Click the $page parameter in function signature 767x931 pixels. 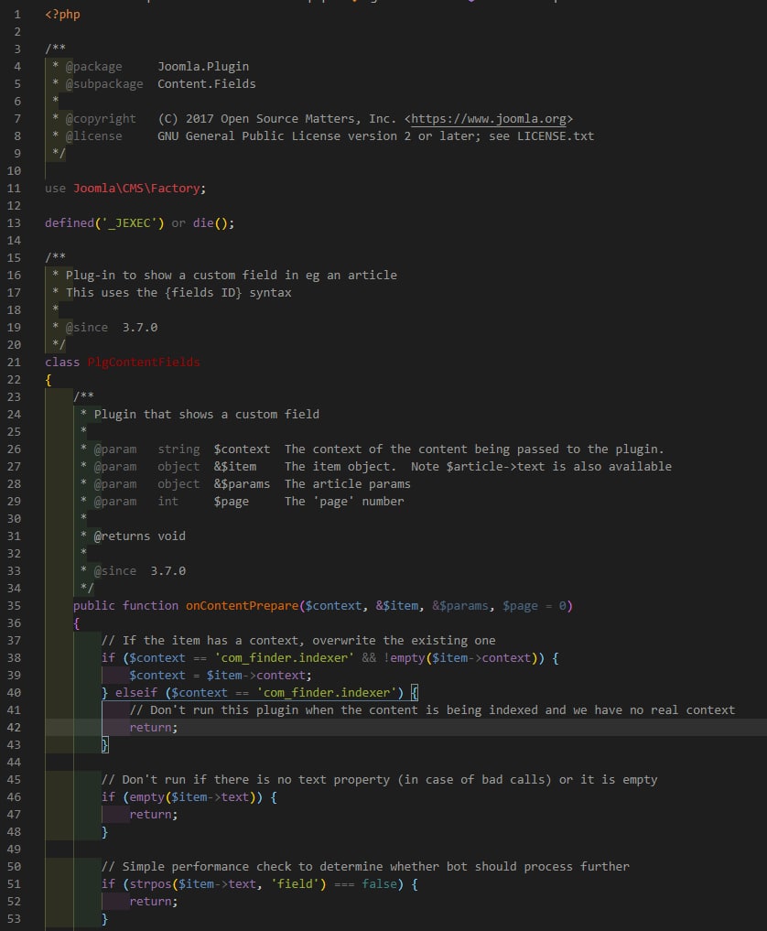point(520,606)
